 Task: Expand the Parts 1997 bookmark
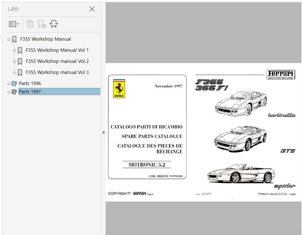point(9,92)
